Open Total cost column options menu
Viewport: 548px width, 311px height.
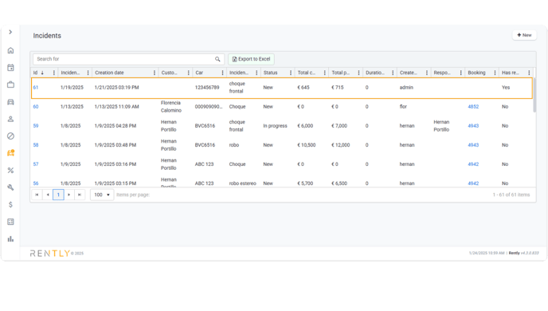tap(324, 73)
